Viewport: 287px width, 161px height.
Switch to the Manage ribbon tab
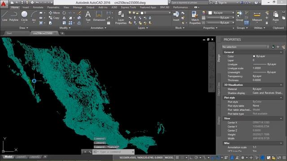point(78,7)
